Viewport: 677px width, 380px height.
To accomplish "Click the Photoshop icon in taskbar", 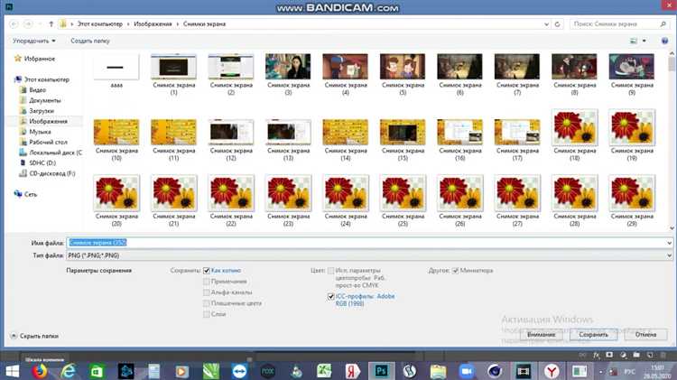I will tap(382, 370).
